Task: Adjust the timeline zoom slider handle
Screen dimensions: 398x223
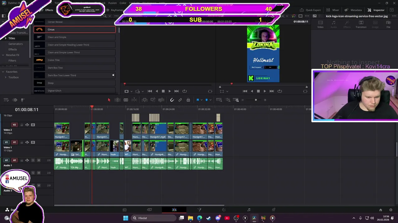Action: click(256, 100)
